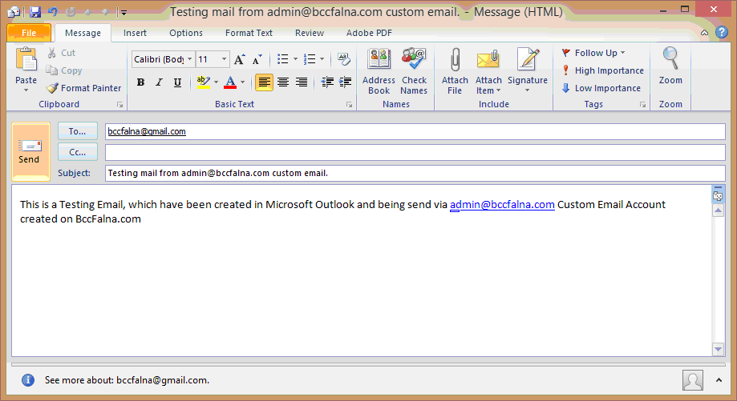Mark message as High Importance
Viewport: 737px width, 401px height.
602,70
